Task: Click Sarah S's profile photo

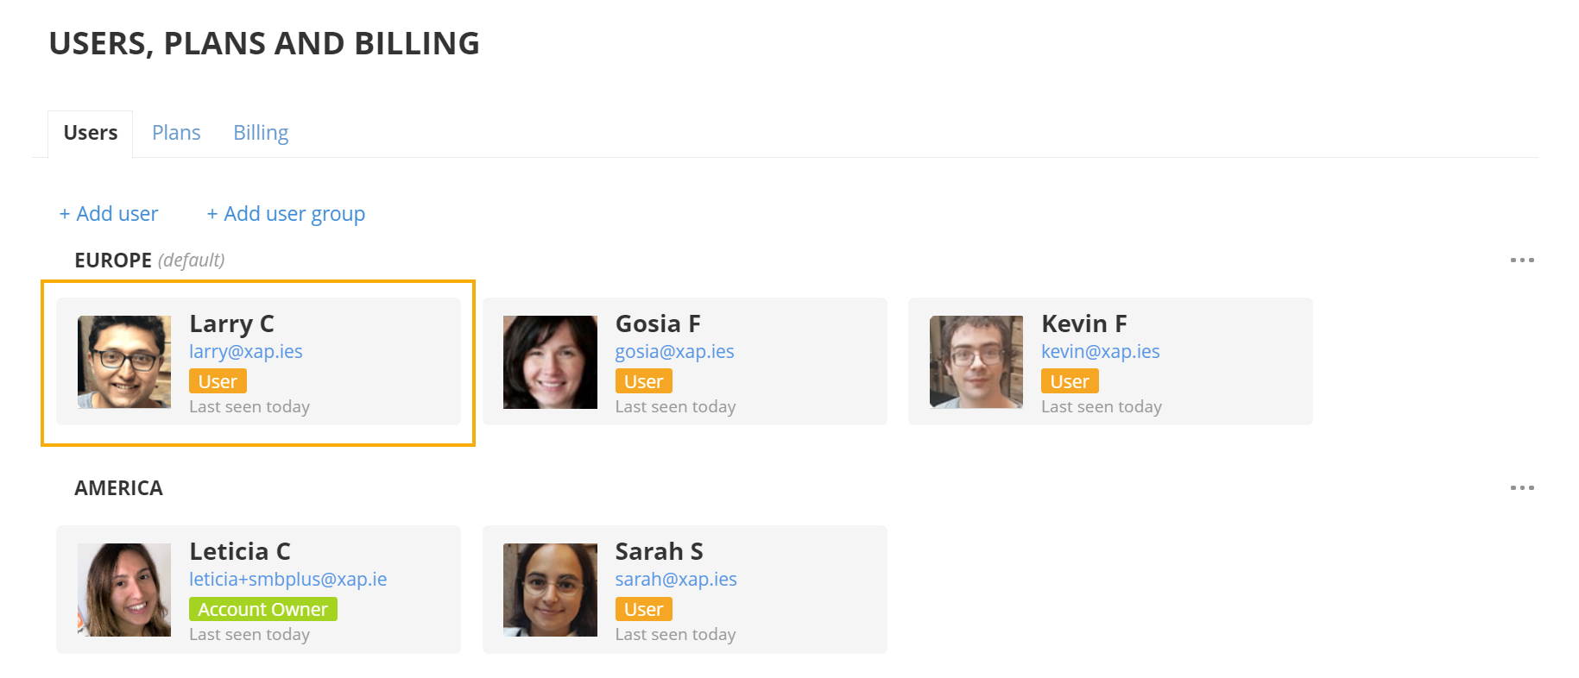Action: point(550,589)
